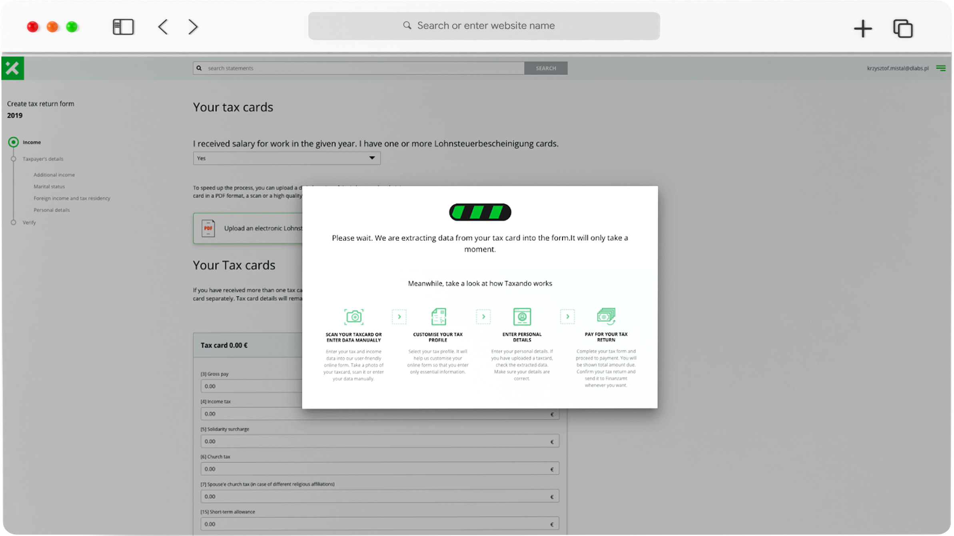Select the Verify step circle
Image resolution: width=954 pixels, height=536 pixels.
(14, 222)
